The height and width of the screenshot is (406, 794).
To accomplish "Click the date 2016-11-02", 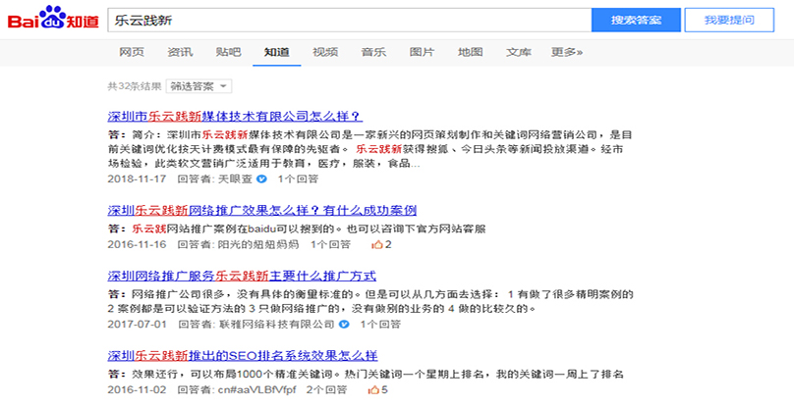I will tap(137, 390).
